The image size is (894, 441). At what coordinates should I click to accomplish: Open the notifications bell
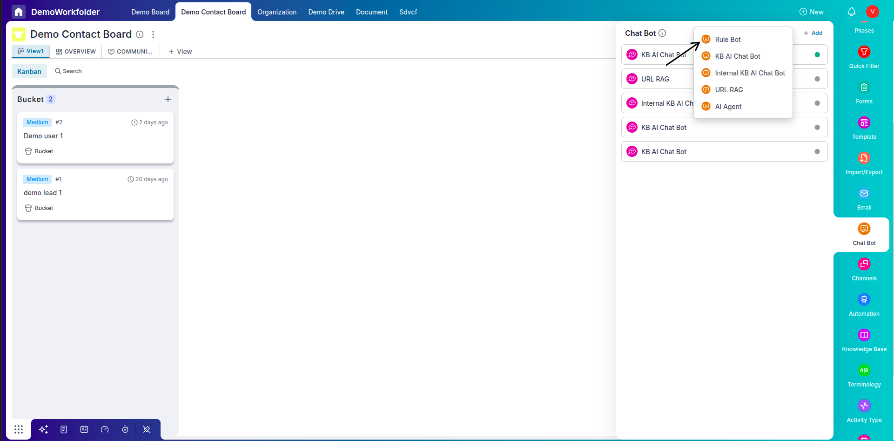[851, 12]
